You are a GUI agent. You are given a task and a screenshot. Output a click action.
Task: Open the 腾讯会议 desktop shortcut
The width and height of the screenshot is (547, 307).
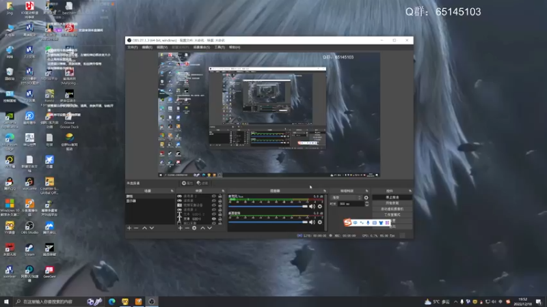(x=49, y=228)
